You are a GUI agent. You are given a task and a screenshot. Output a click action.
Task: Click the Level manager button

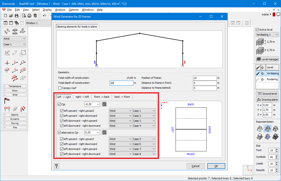point(267,59)
